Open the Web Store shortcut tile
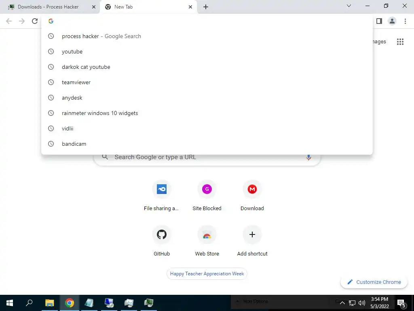414x311 pixels. point(207,241)
